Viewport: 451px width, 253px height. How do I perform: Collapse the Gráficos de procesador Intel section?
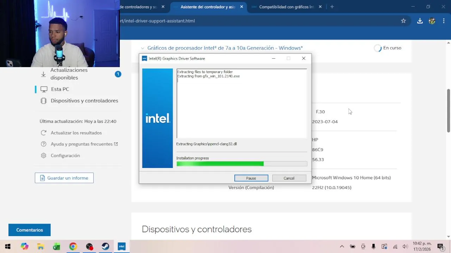click(x=142, y=48)
